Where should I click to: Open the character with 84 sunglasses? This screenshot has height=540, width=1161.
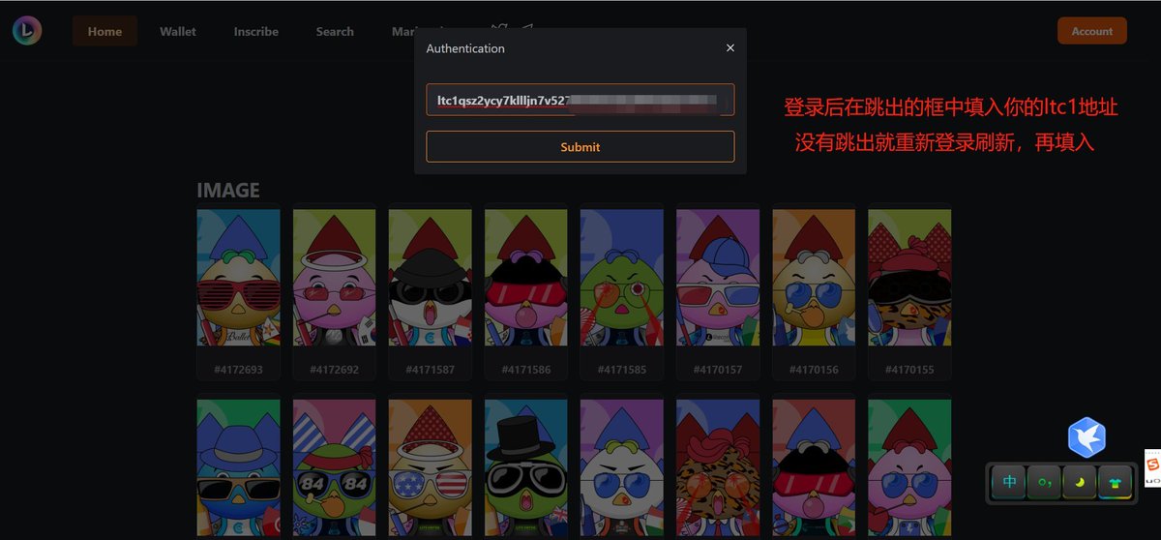334,469
